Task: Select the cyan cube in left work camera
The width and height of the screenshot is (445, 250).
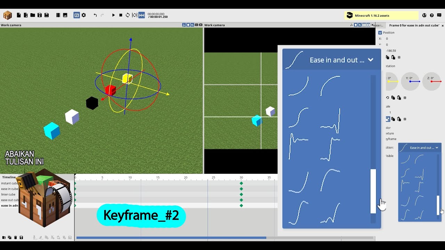Action: (52, 131)
